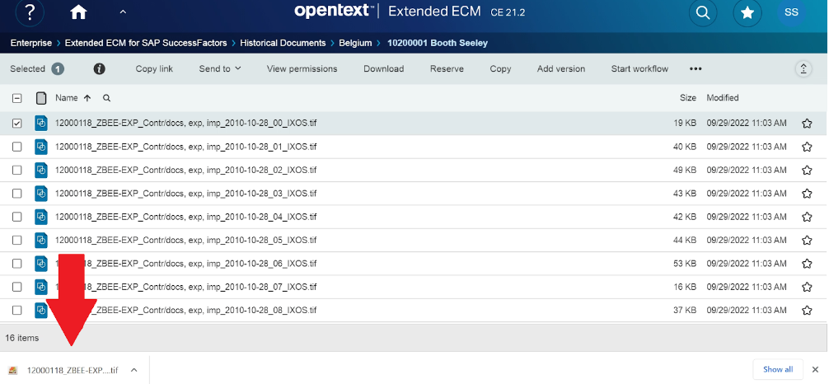This screenshot has width=829, height=384.
Task: Favorite the file ending 00_IXOS.tif
Action: pyautogui.click(x=807, y=124)
